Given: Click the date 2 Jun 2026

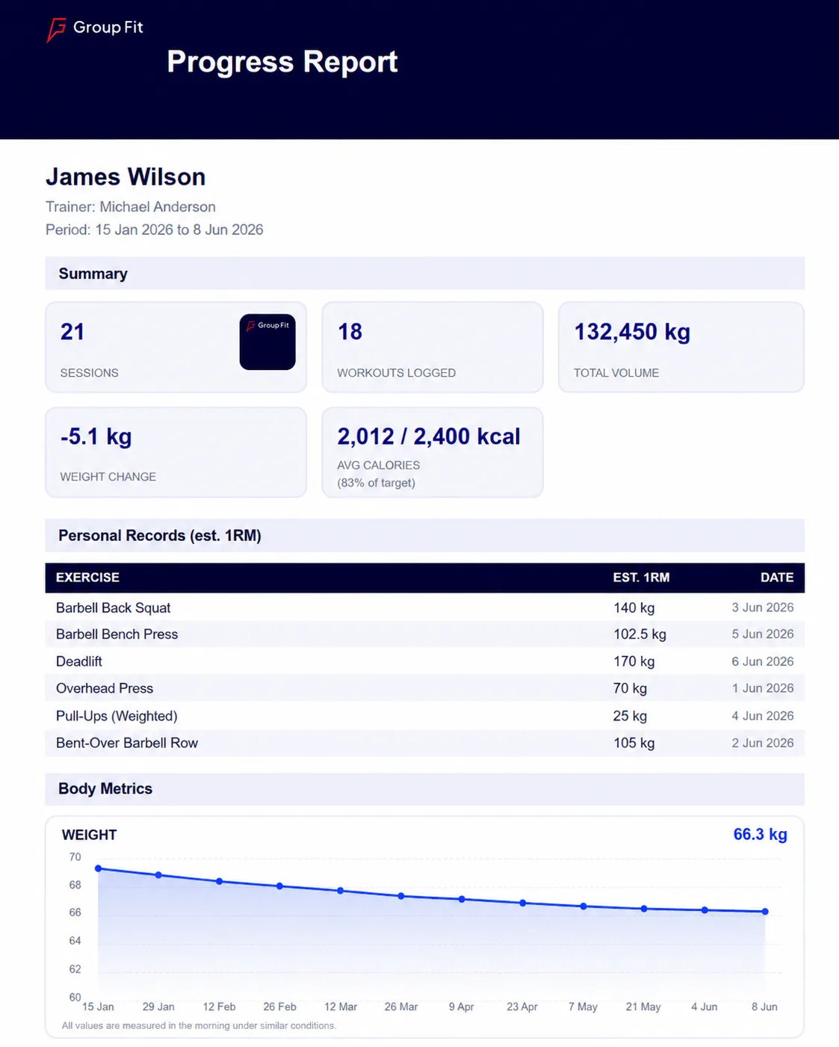Looking at the screenshot, I should click(763, 743).
